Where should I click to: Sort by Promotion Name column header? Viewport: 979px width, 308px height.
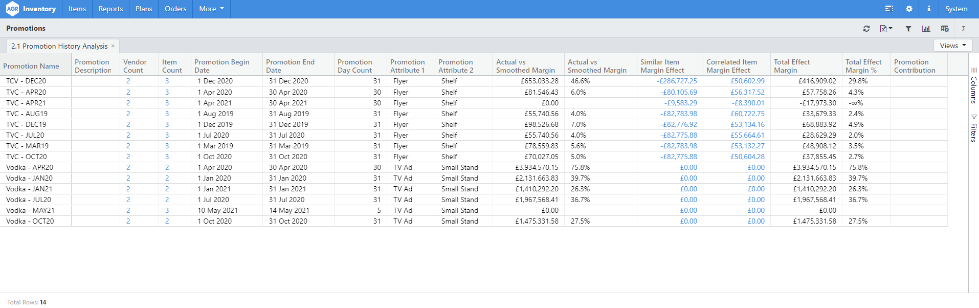31,66
